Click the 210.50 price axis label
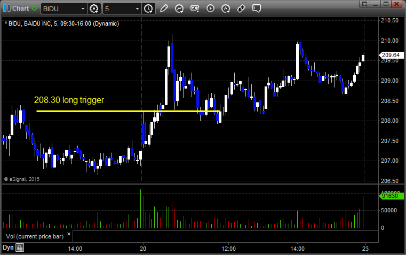406x255 pixels. 389,20
